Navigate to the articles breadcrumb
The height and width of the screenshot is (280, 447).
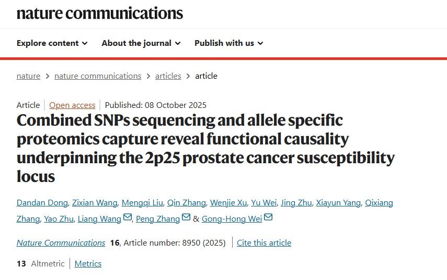click(168, 76)
